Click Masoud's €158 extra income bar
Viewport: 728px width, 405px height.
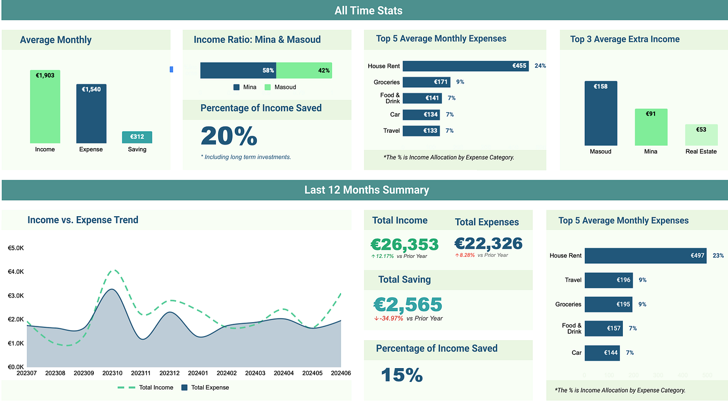pos(600,112)
